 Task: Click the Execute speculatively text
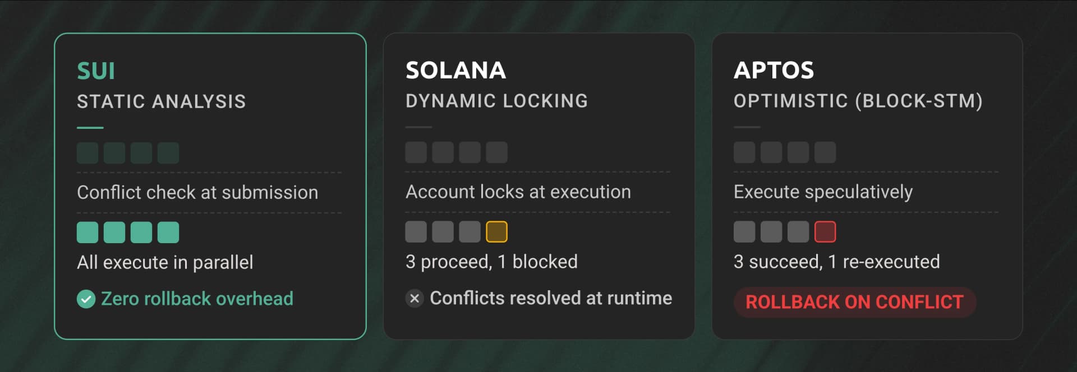tap(823, 192)
